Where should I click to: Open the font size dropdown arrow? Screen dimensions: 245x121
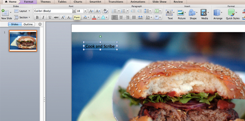point(85,11)
